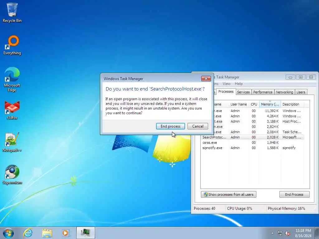Open the Help menu in Task Manager
The width and height of the screenshot is (319, 239).
[x=239, y=84]
